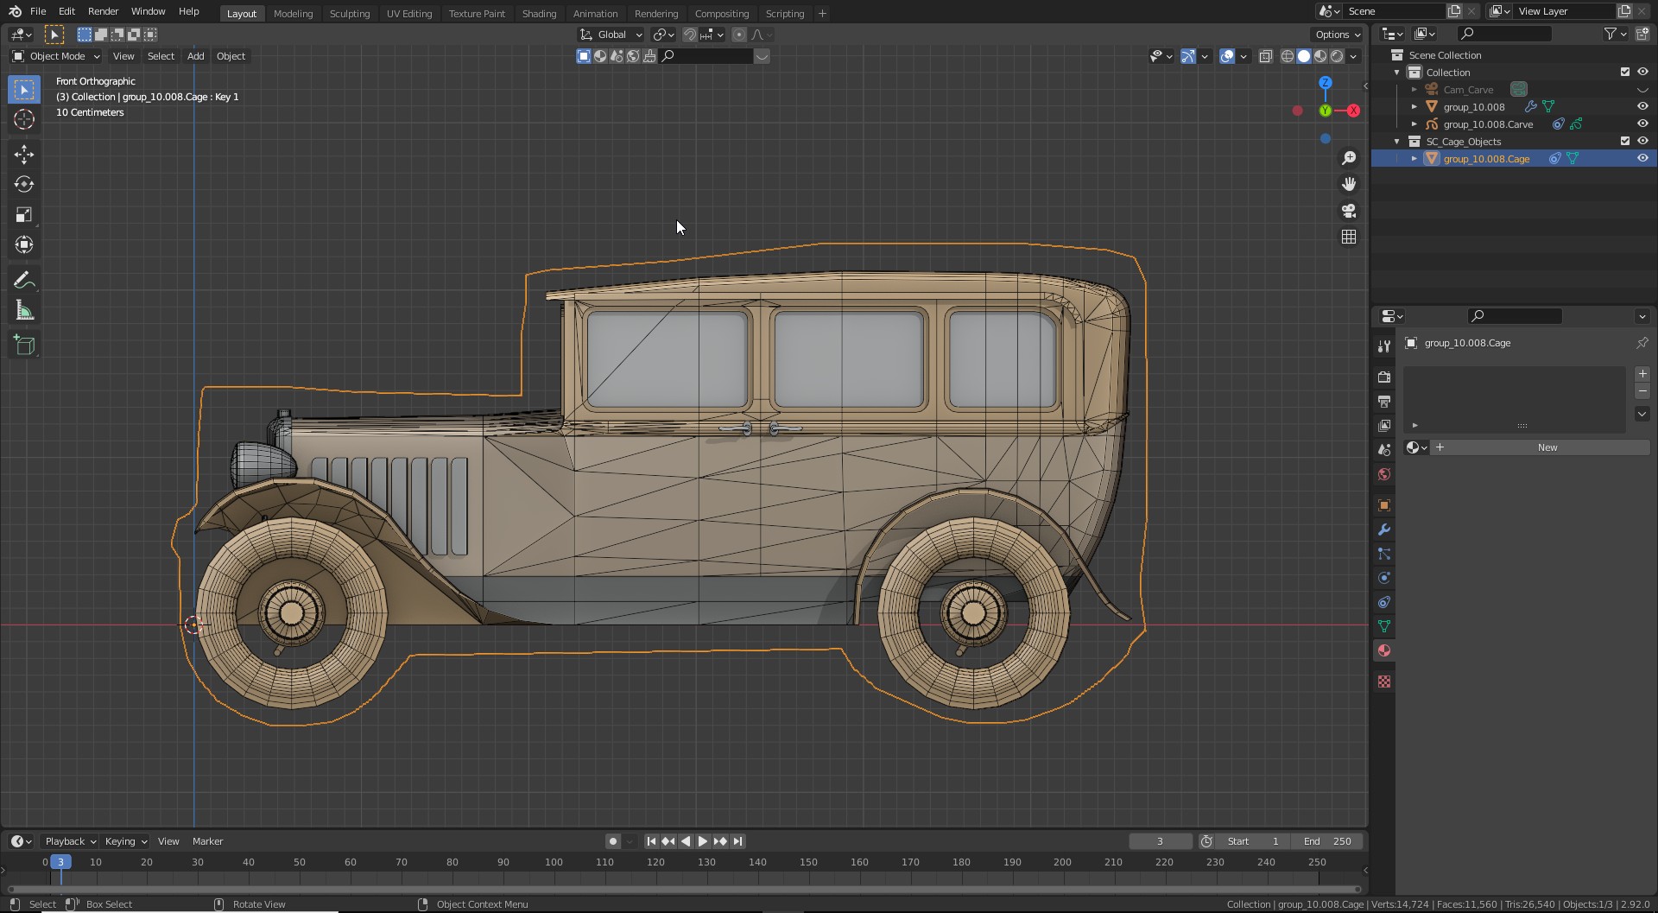Viewport: 1658px width, 913px height.
Task: Hide group_10.008.Cage with eye icon
Action: (x=1642, y=158)
